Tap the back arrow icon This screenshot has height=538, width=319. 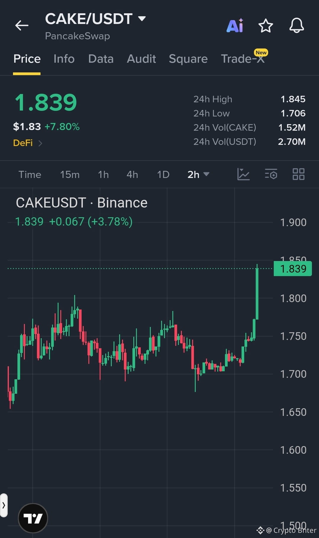click(x=22, y=25)
